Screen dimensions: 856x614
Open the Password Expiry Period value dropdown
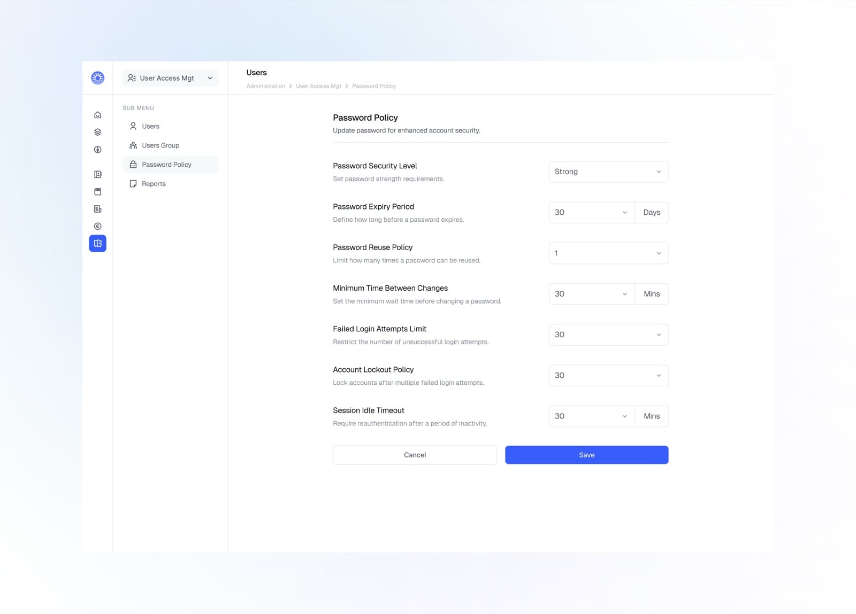tap(591, 212)
